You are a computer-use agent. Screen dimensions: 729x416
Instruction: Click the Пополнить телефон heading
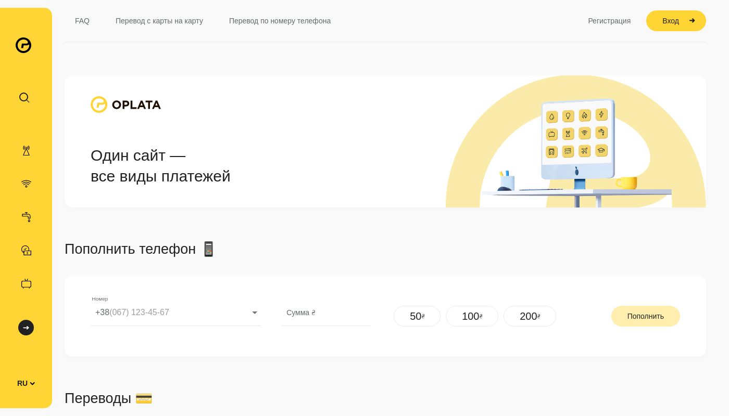(x=140, y=249)
